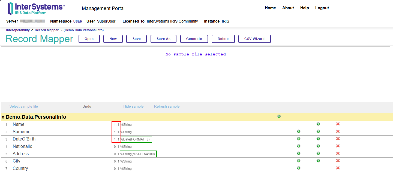Select the Demo.Data.PersonalInfo record header
This screenshot has width=393, height=175.
pyautogui.click(x=36, y=117)
